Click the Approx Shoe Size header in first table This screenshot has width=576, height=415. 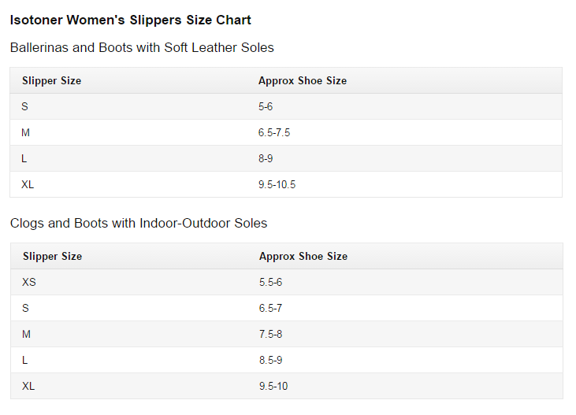point(303,80)
